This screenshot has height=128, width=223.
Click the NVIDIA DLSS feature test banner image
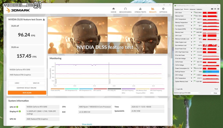click(107, 35)
